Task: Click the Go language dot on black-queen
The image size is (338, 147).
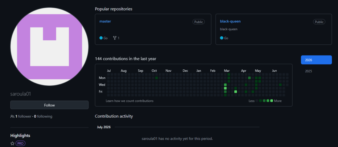Action: 221,38
